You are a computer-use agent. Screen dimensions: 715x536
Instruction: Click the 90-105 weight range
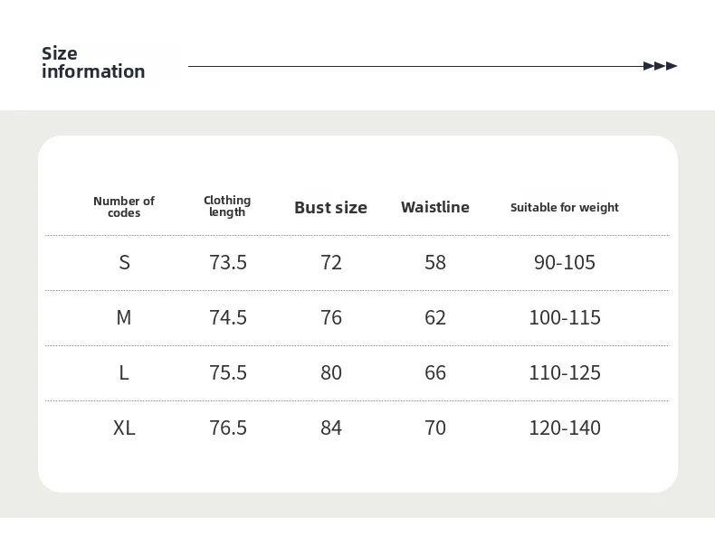[x=565, y=262]
